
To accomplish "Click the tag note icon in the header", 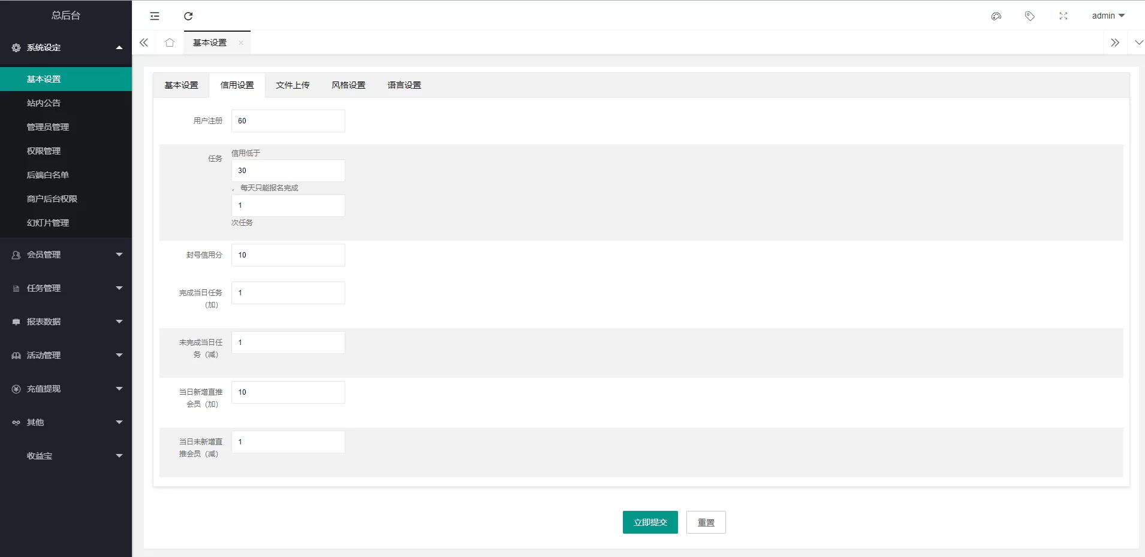I will 1030,16.
